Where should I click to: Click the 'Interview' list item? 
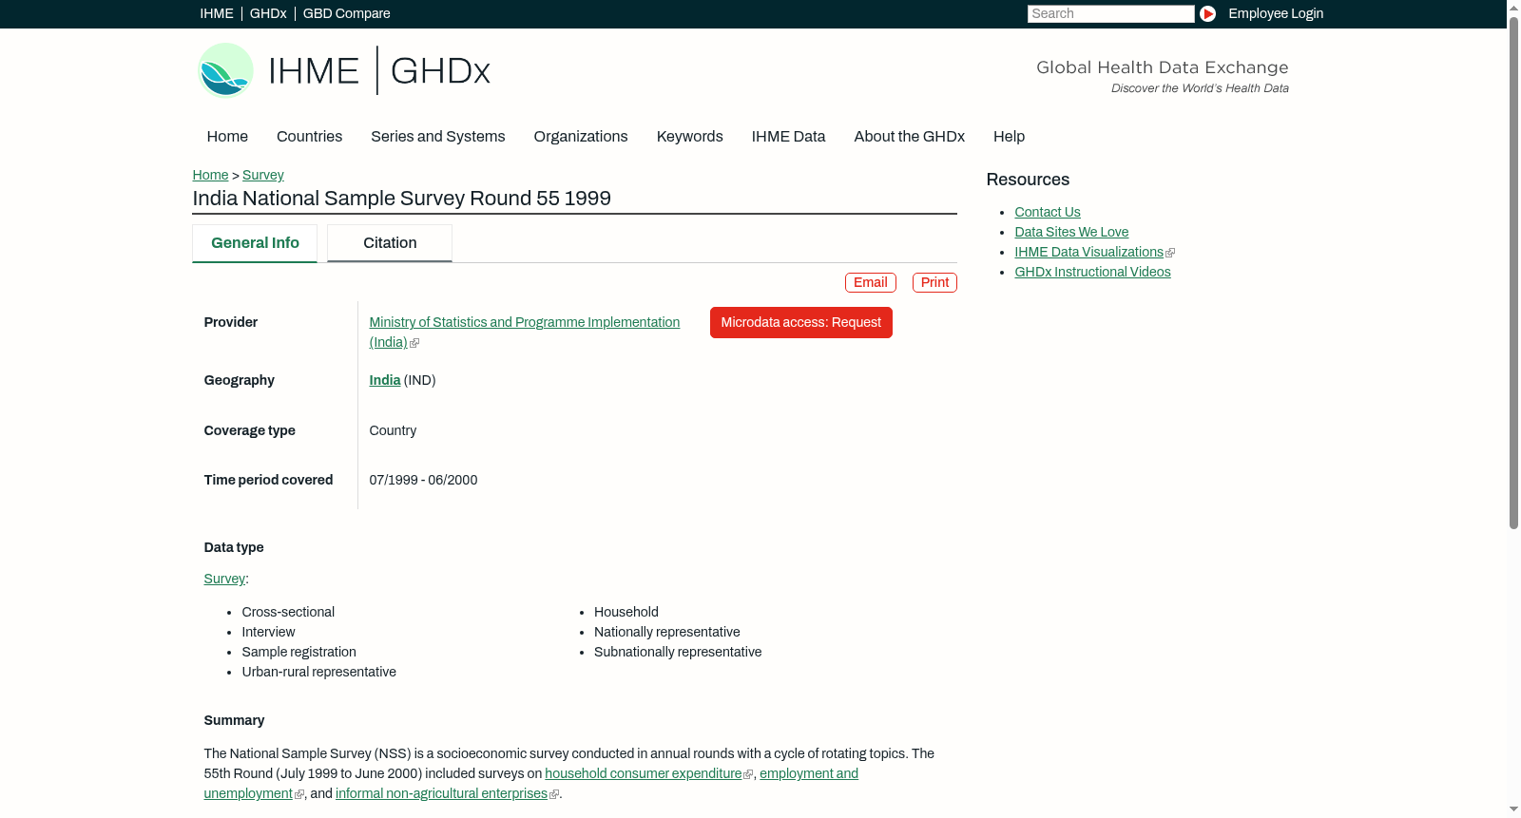tap(268, 632)
